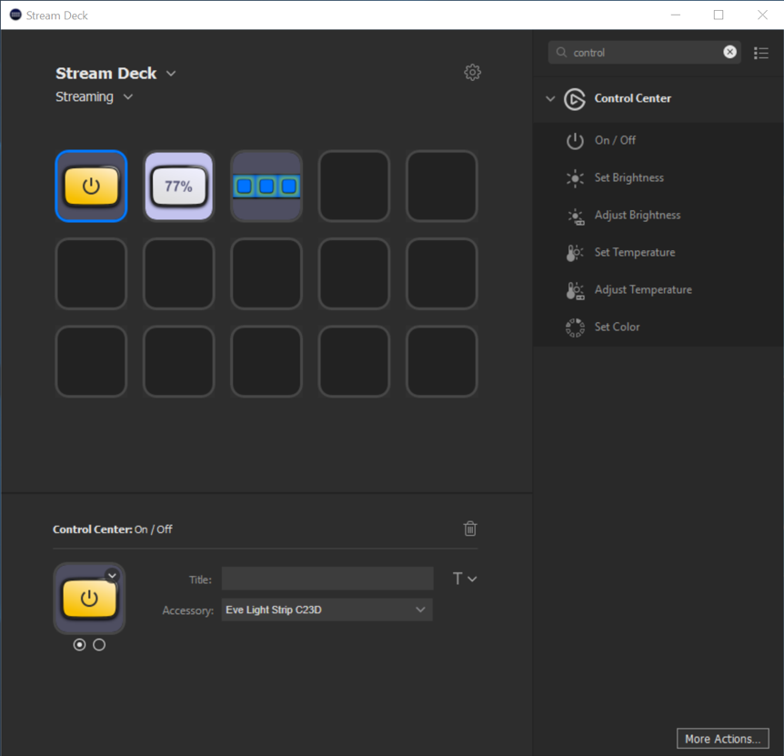
Task: Click in the Title input field
Action: [327, 579]
